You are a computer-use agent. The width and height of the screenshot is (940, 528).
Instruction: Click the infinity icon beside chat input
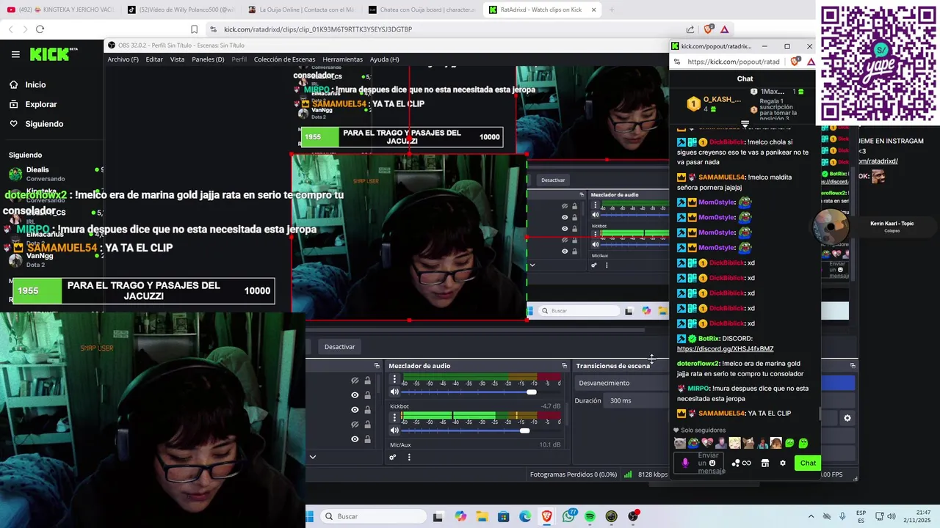pyautogui.click(x=747, y=463)
